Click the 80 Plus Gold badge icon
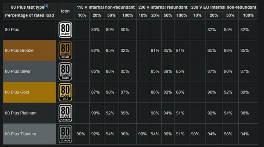Screen dimensions: 264x147 pos(65,92)
